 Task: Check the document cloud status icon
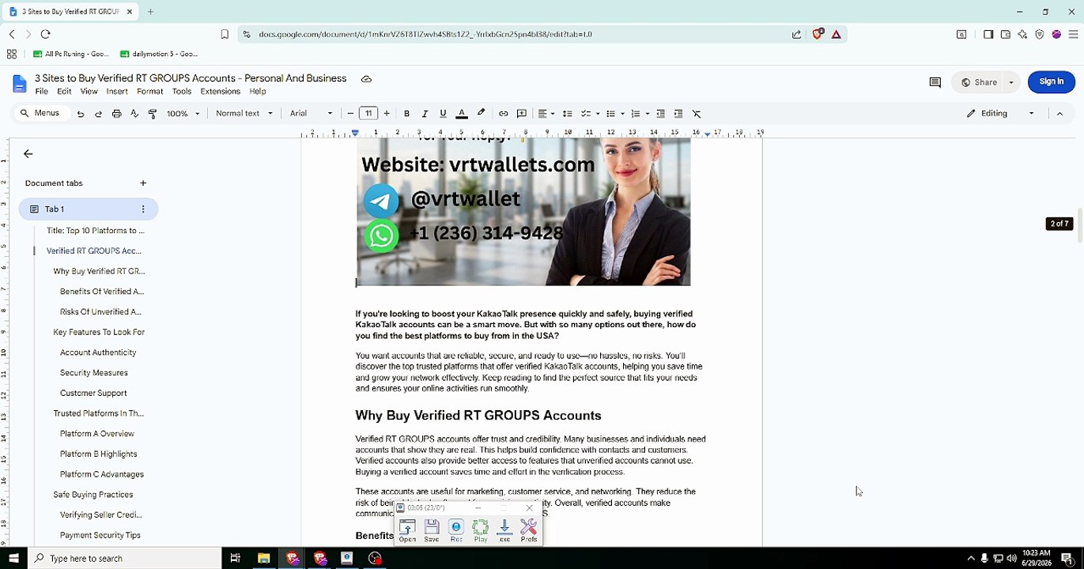click(x=366, y=79)
